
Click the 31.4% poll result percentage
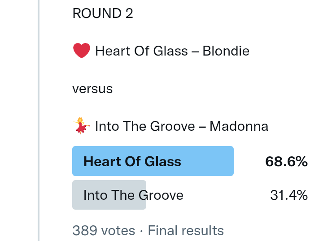click(x=289, y=195)
